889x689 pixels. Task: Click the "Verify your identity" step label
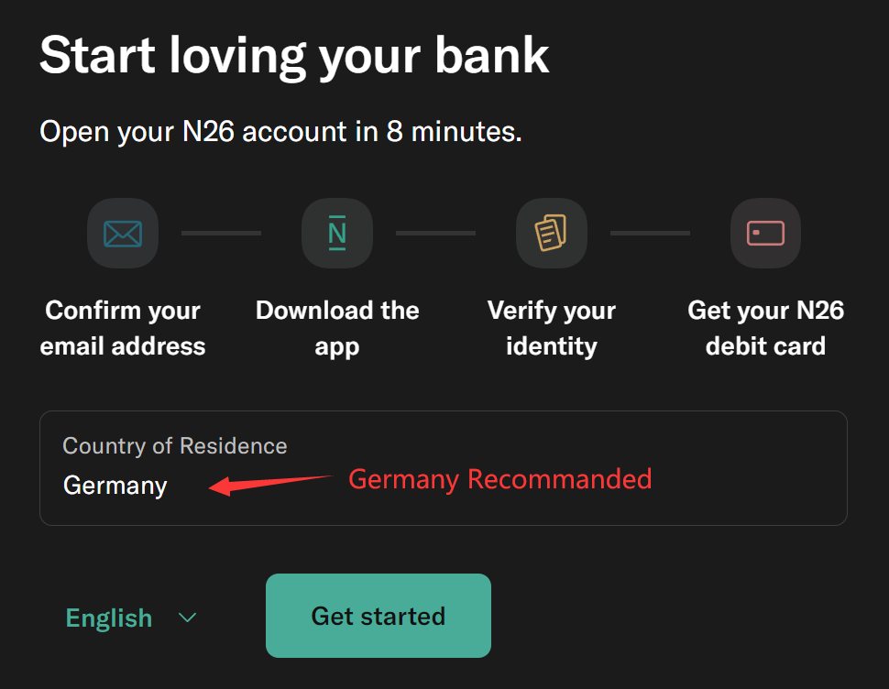point(551,328)
